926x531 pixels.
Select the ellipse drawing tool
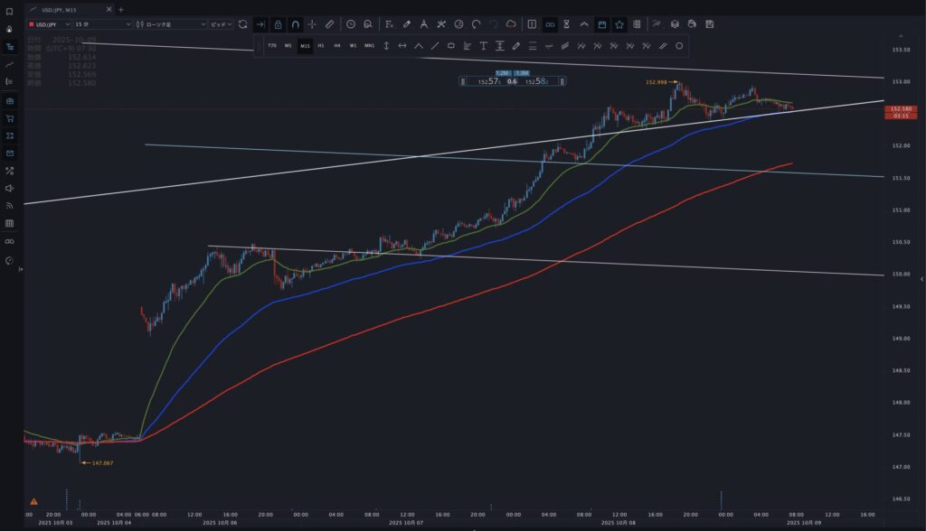click(x=679, y=45)
